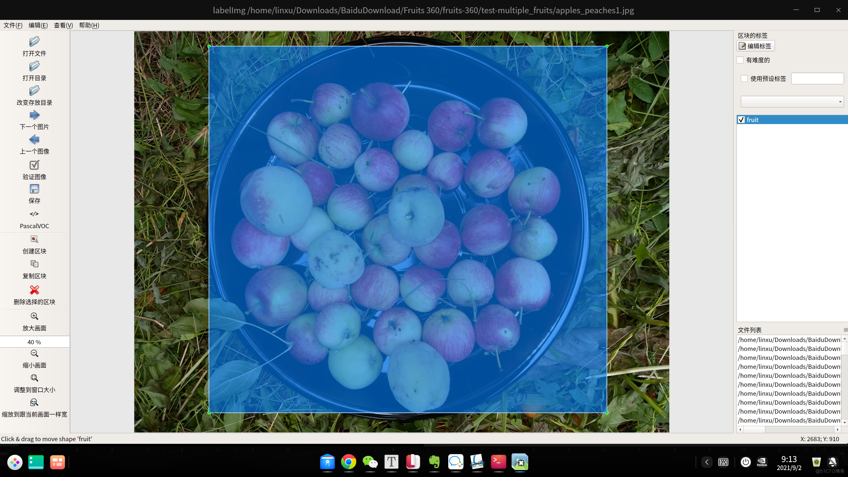
Task: Expand the label filter combo box
Action: click(792, 102)
